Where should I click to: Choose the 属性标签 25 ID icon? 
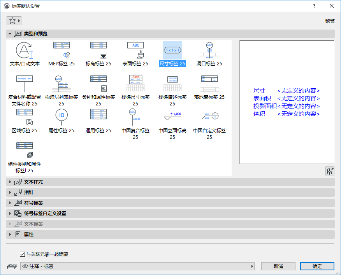[x=62, y=117]
